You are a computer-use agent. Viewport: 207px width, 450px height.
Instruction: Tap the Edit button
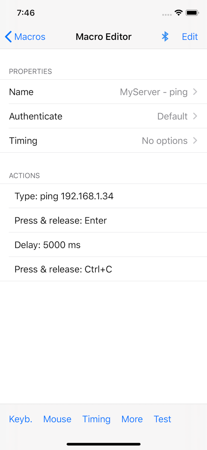[190, 37]
